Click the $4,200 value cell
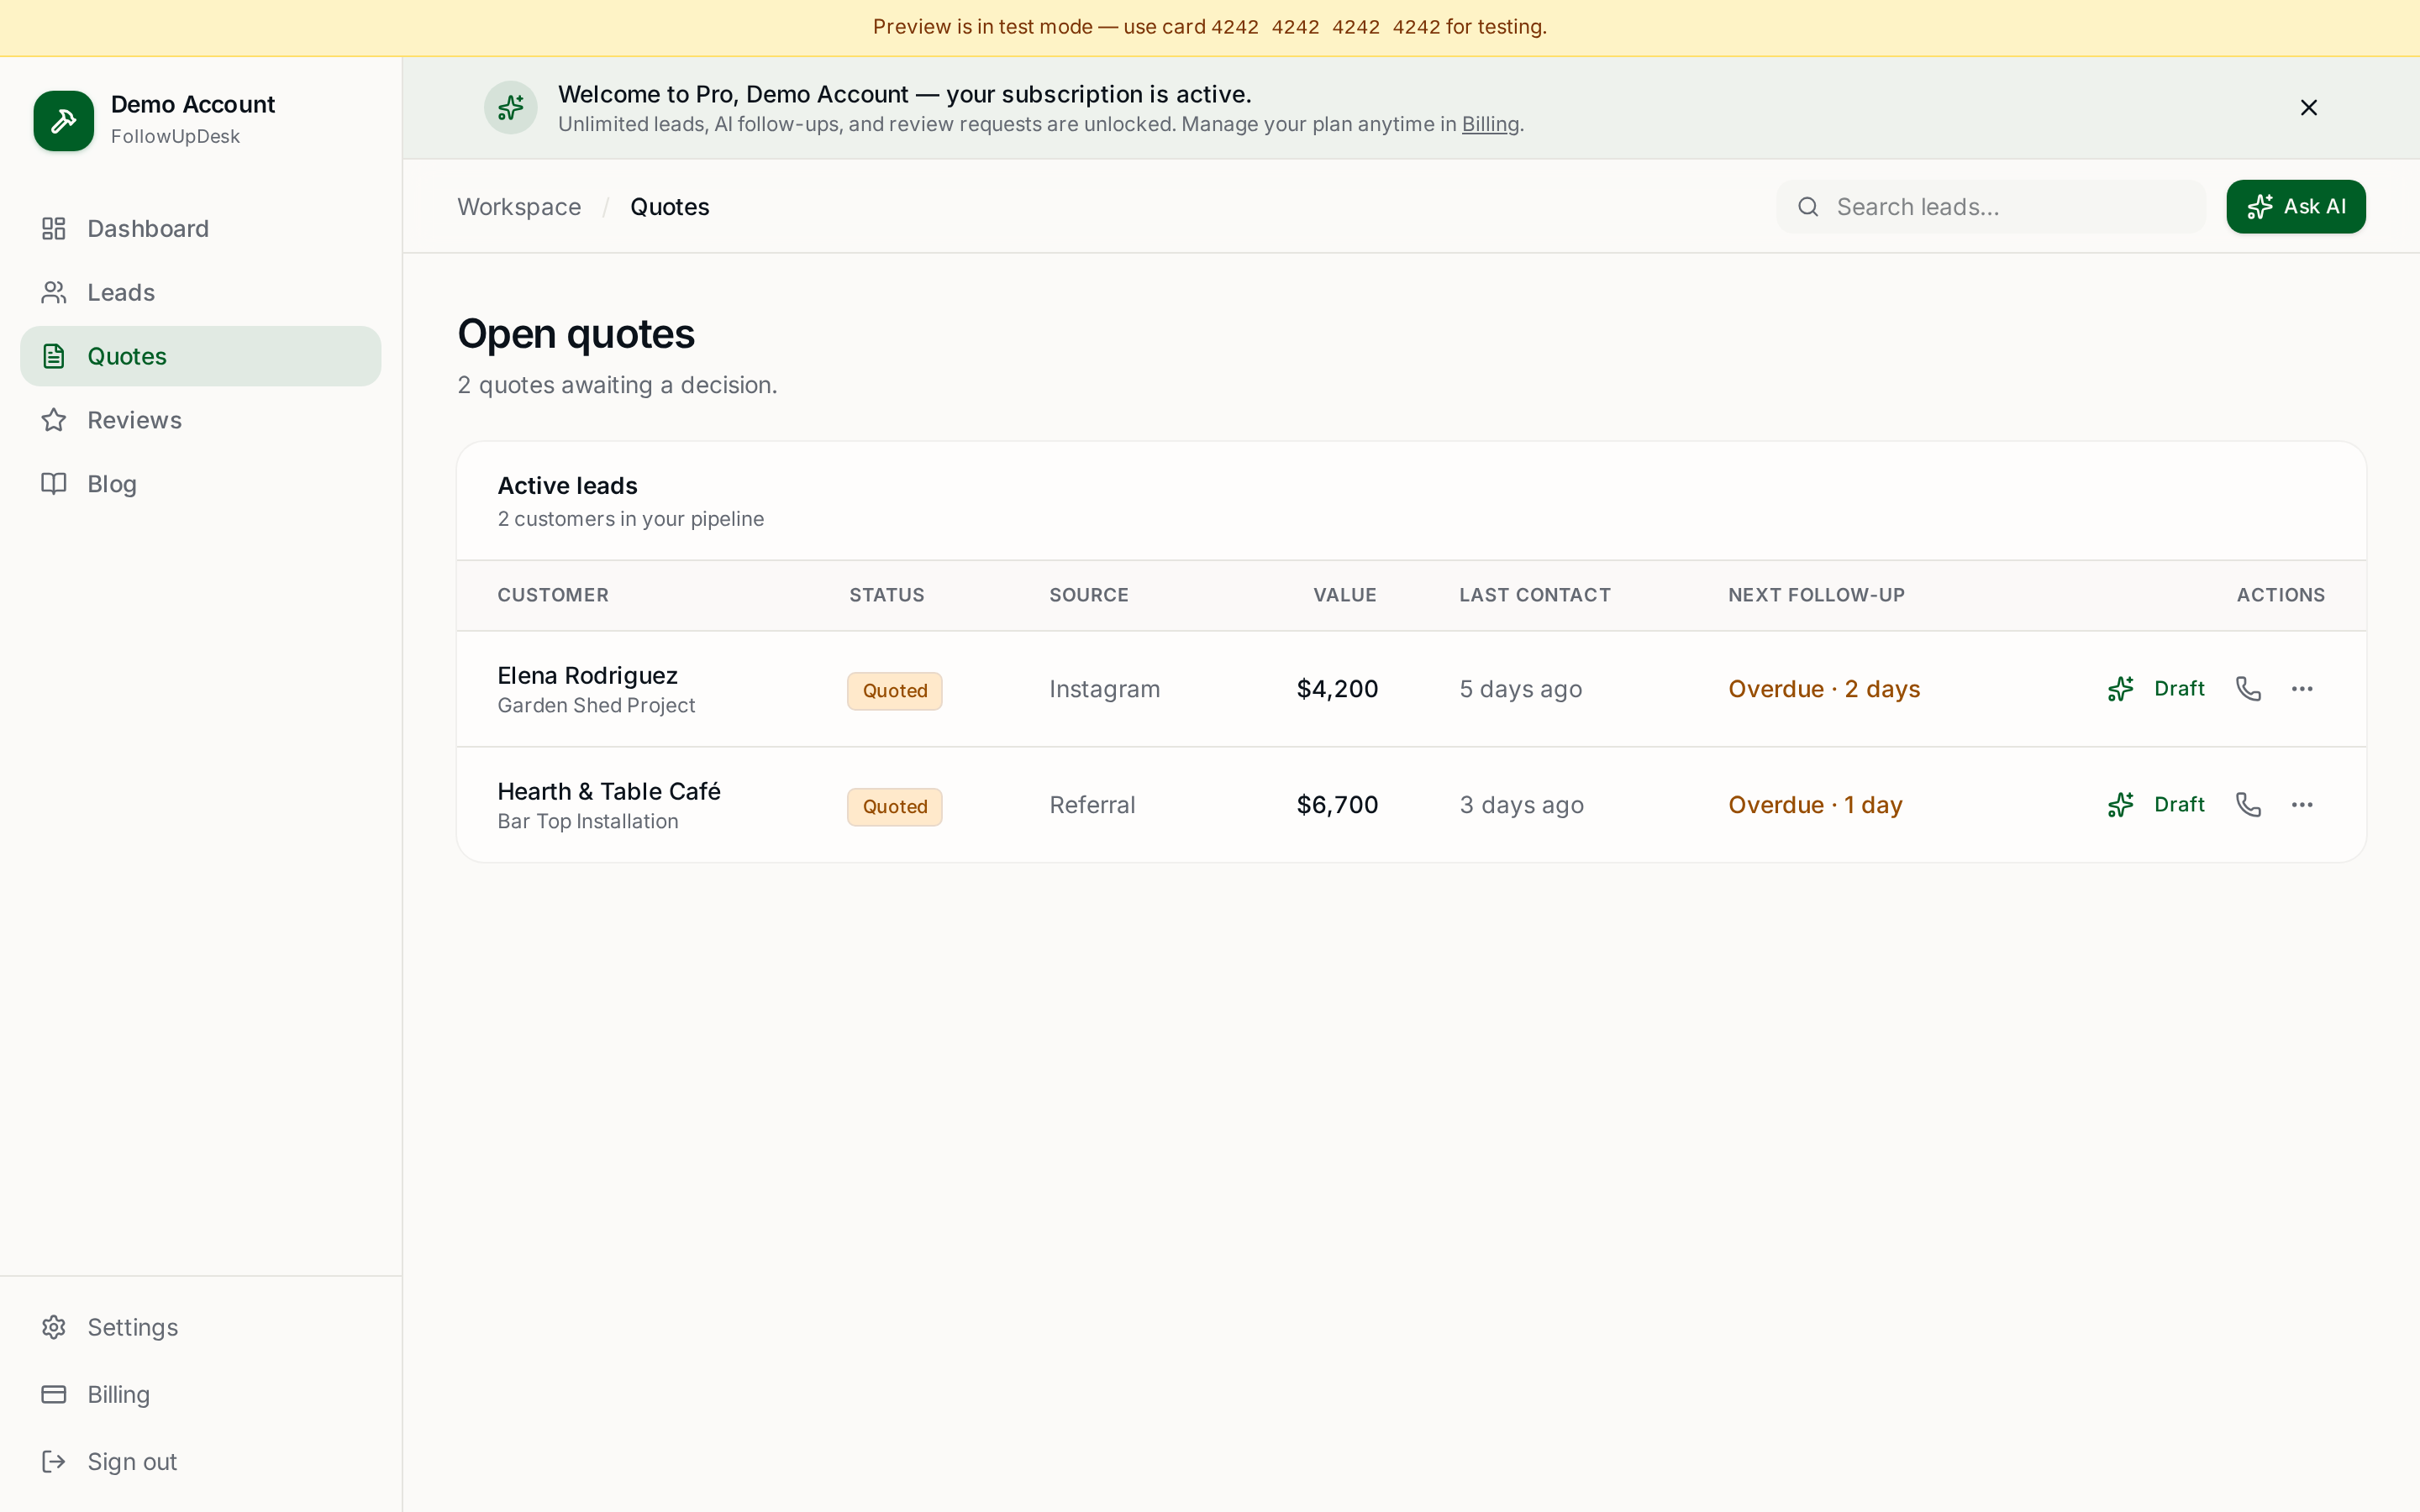 coord(1338,689)
